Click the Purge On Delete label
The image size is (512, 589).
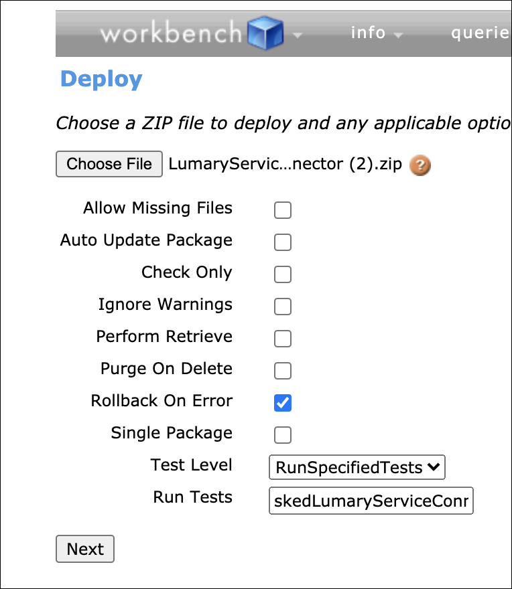pyautogui.click(x=166, y=369)
